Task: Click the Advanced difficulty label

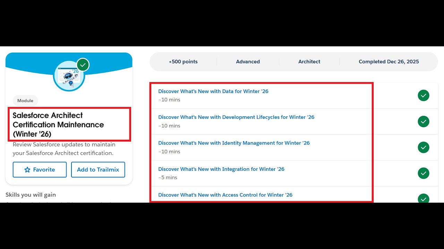Action: click(248, 62)
